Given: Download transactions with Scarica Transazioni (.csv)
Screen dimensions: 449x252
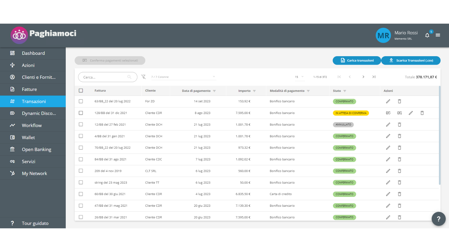Looking at the screenshot, I should (x=411, y=61).
